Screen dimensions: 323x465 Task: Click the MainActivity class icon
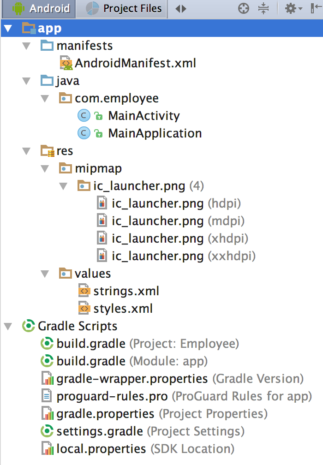point(84,116)
